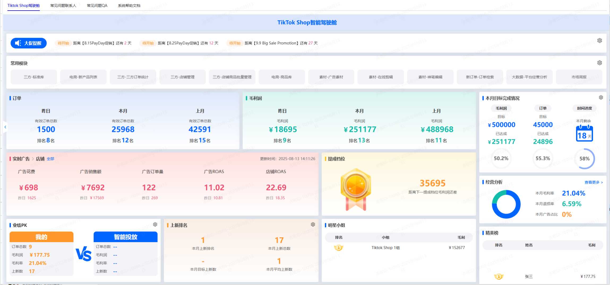Open settings gear in 上新排名 panel

pos(313,225)
